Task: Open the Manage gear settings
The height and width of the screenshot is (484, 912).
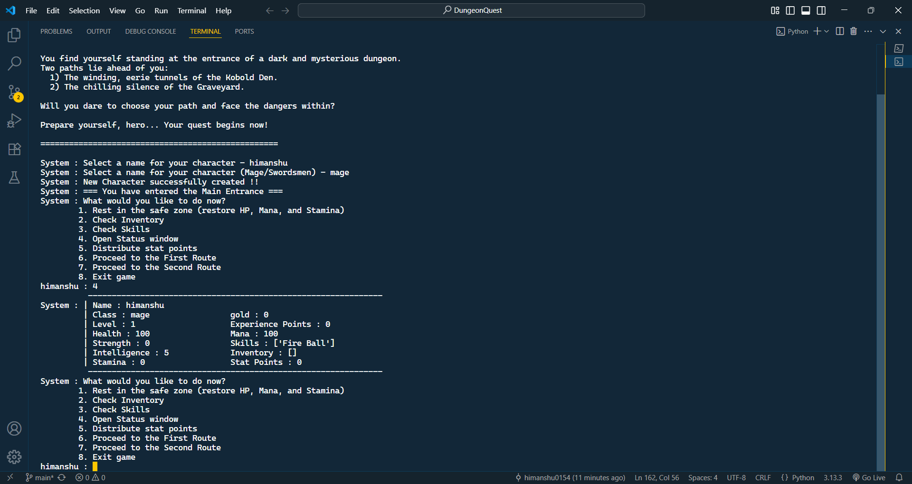Action: (14, 457)
